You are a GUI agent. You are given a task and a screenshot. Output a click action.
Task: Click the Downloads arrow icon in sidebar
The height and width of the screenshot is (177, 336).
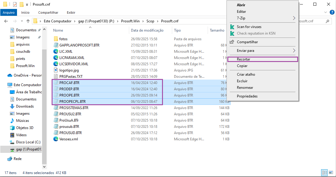coord(12,106)
